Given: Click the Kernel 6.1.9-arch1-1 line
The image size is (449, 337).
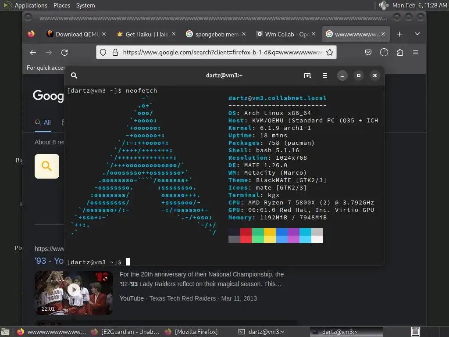Looking at the screenshot, I should point(270,128).
